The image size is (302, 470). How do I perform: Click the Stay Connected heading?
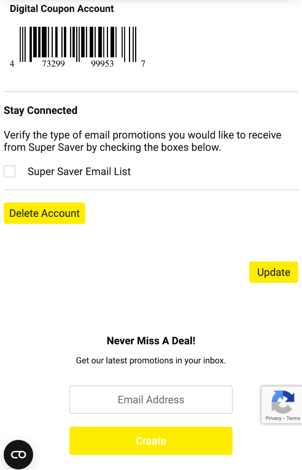[40, 110]
